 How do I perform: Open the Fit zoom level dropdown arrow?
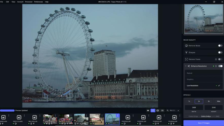tap(178, 111)
